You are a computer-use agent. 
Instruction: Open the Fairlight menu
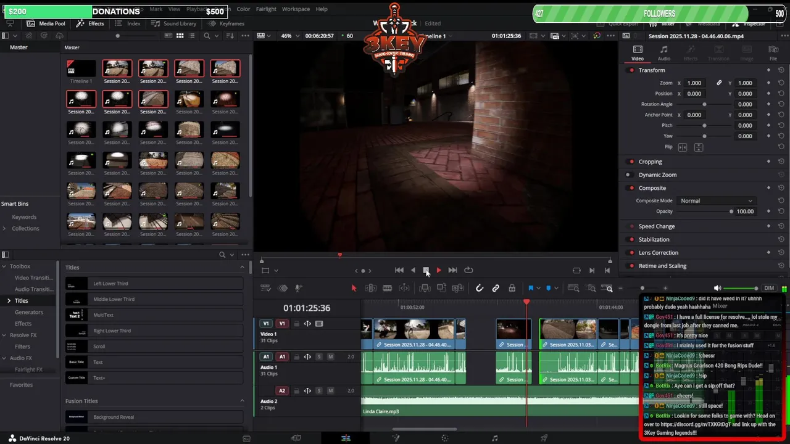(x=266, y=9)
